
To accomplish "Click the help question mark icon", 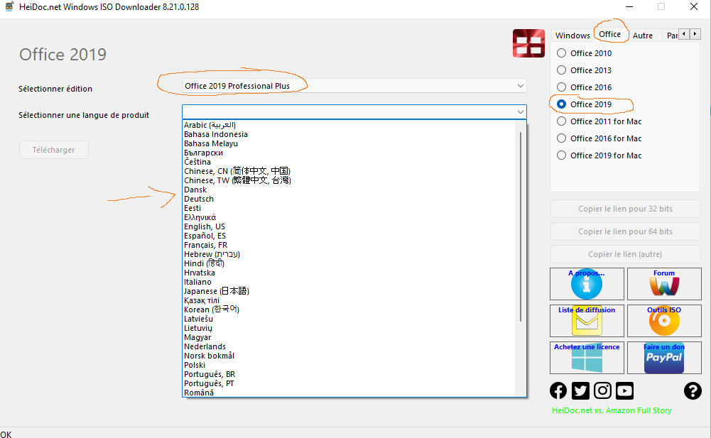I will pyautogui.click(x=693, y=390).
